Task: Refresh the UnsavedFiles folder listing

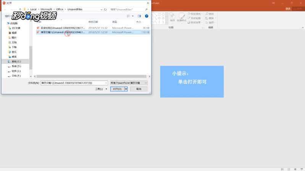Action: point(105,9)
